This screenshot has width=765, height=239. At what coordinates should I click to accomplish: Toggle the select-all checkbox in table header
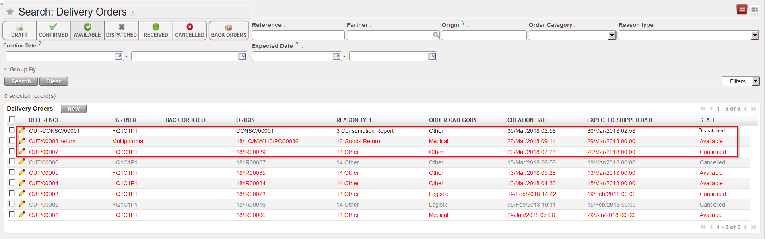pos(12,119)
